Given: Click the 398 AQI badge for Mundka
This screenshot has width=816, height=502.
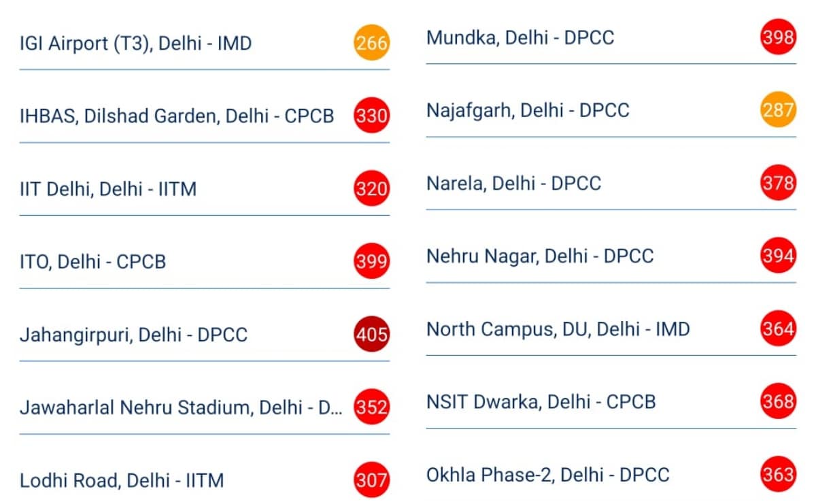Looking at the screenshot, I should tap(778, 37).
